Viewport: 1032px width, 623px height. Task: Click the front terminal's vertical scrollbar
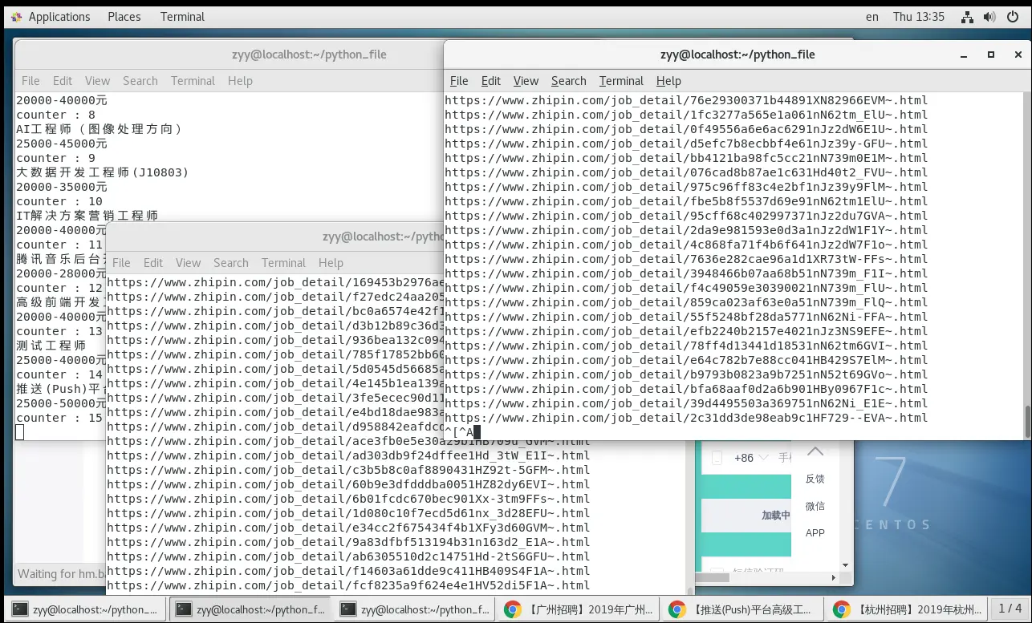[x=1028, y=421]
